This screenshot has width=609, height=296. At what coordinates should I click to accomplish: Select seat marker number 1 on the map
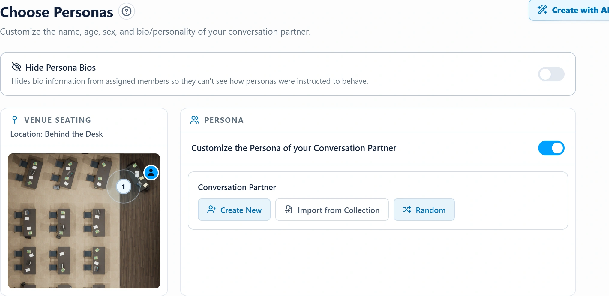123,187
